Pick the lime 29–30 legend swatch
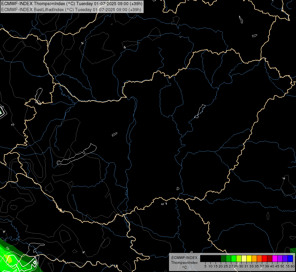Viewport: 296px width, 272px height. (239, 258)
